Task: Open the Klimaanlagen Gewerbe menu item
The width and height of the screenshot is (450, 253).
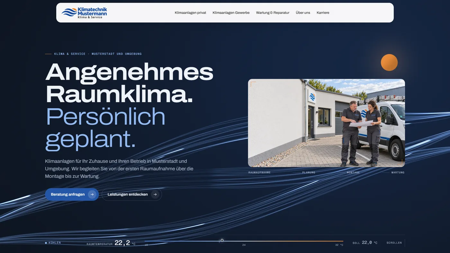Action: (231, 13)
